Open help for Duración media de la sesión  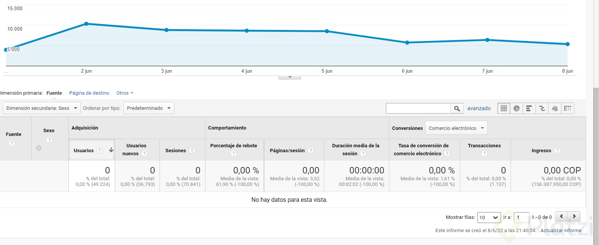pos(363,153)
